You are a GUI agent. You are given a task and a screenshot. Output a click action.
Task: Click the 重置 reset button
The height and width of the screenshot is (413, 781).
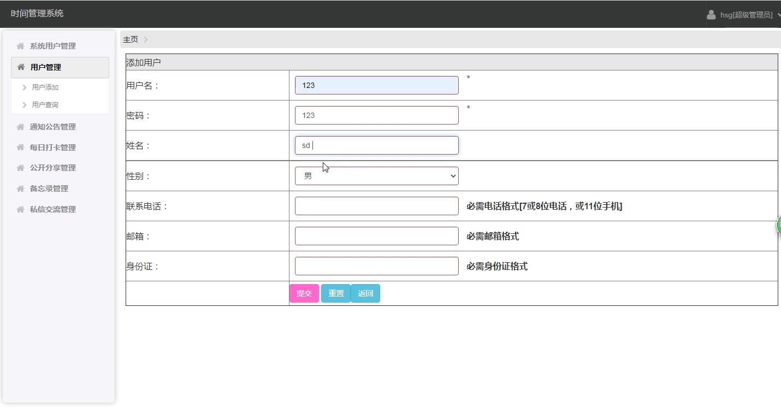(336, 293)
